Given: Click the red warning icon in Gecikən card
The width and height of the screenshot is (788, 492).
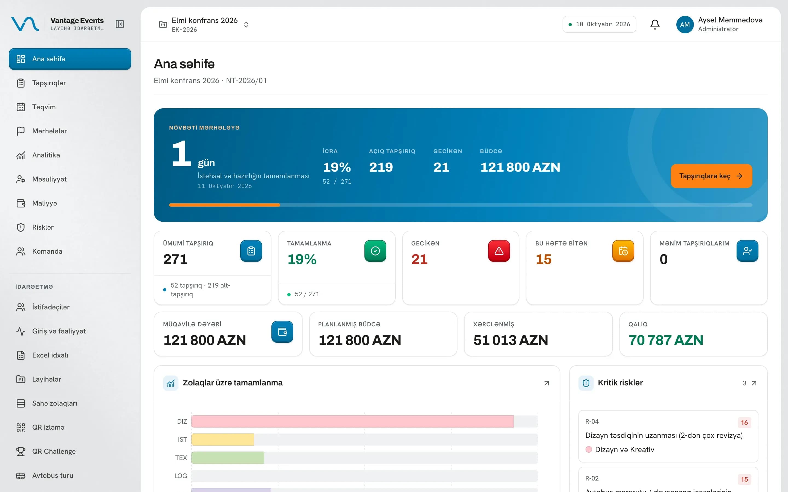Looking at the screenshot, I should [x=499, y=251].
